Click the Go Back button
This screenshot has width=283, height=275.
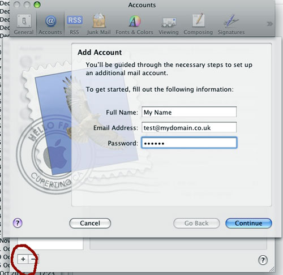point(196,224)
